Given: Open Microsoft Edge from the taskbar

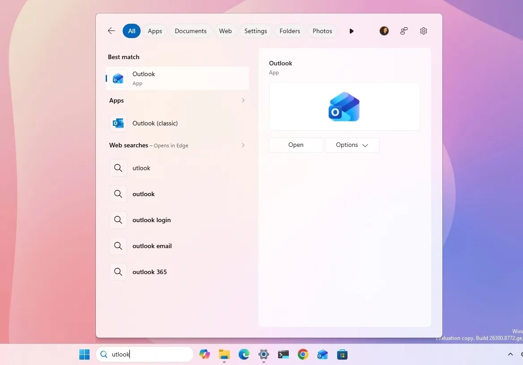Looking at the screenshot, I should pos(244,354).
